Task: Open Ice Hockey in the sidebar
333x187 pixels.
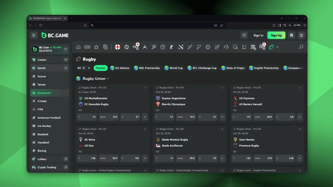Action: pyautogui.click(x=49, y=126)
